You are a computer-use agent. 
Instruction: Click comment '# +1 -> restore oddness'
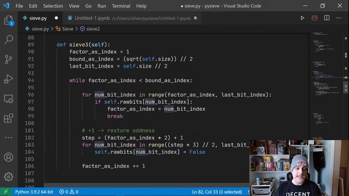click(x=118, y=131)
